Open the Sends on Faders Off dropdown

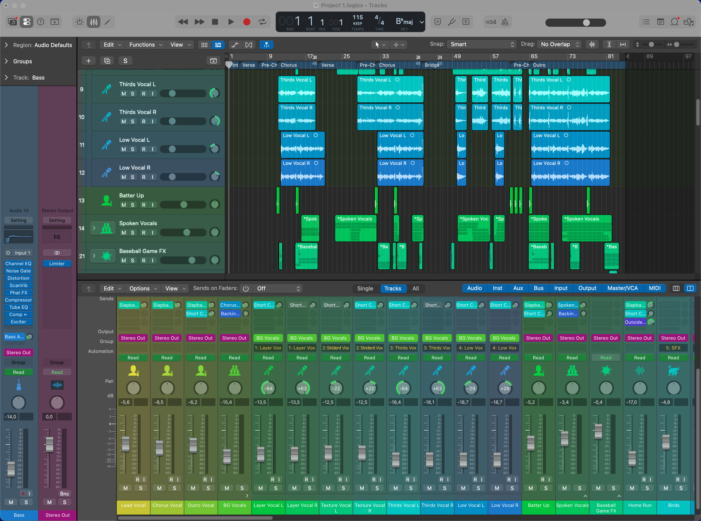click(278, 288)
